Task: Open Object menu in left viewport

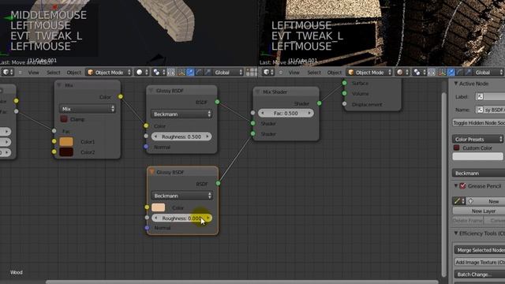Action: coord(73,73)
